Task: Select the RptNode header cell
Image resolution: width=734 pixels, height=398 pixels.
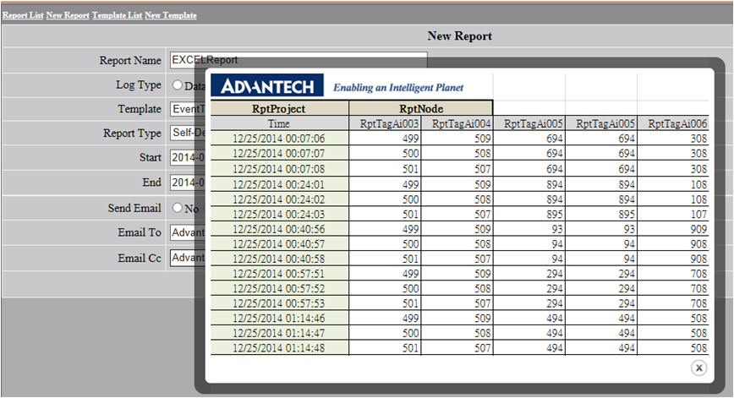Action: point(421,108)
